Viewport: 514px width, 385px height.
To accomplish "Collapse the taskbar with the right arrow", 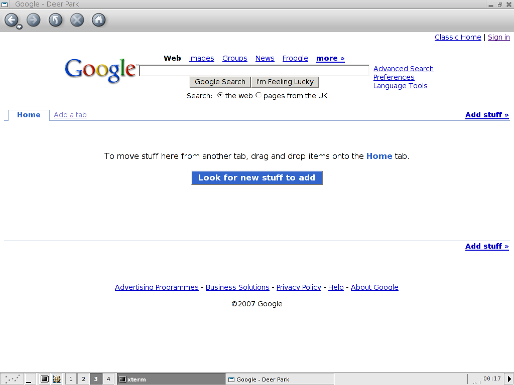I will pyautogui.click(x=509, y=379).
